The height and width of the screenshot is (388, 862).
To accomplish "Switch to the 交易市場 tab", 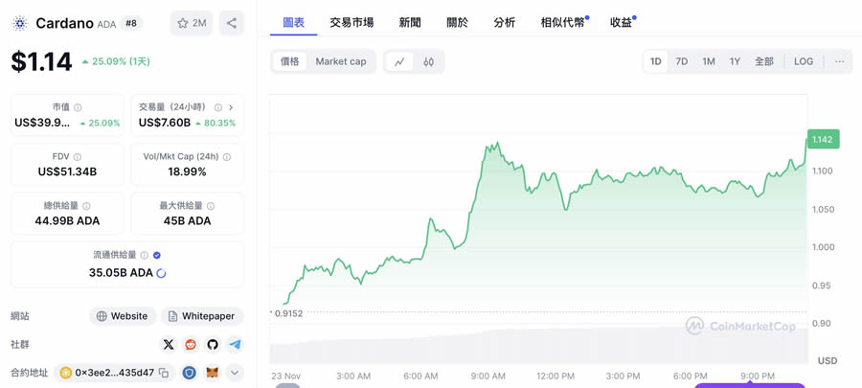I will click(352, 22).
